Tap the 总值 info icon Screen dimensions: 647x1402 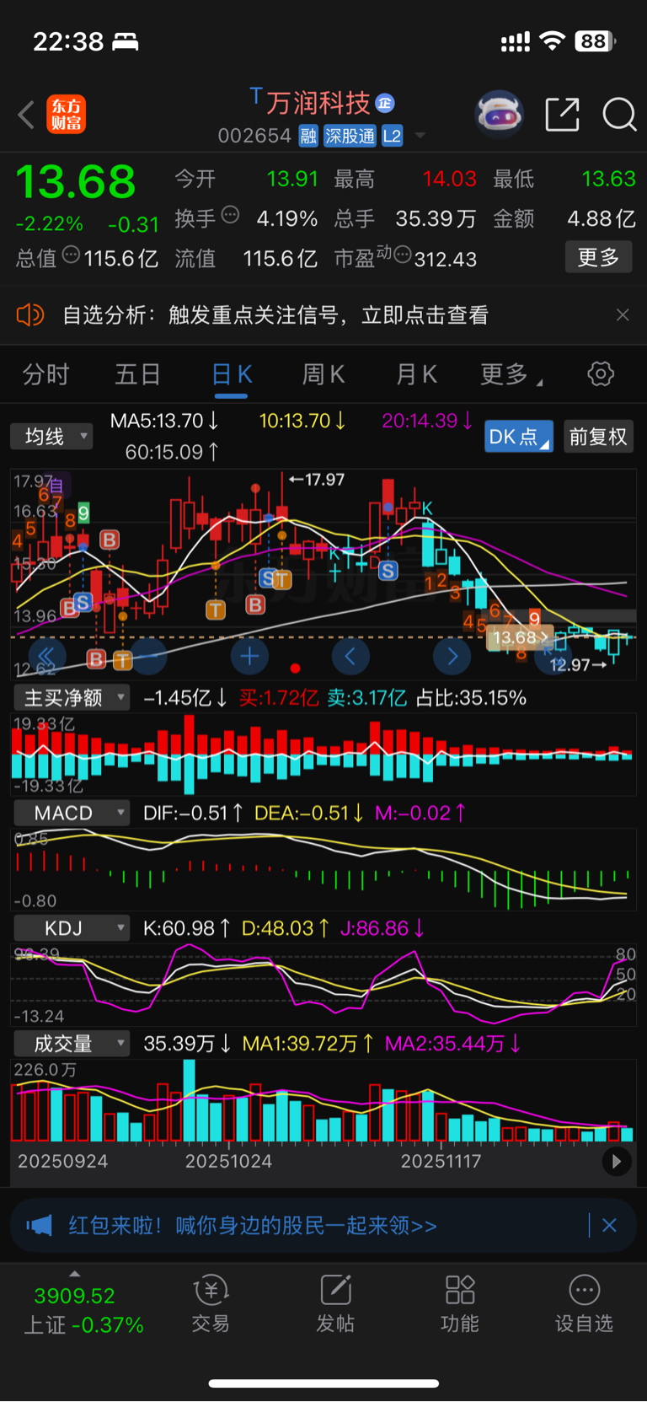(x=71, y=255)
